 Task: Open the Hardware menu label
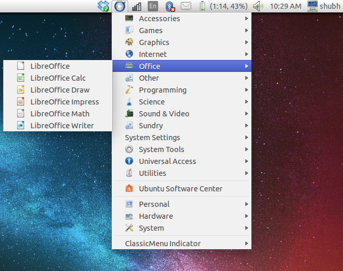click(156, 216)
